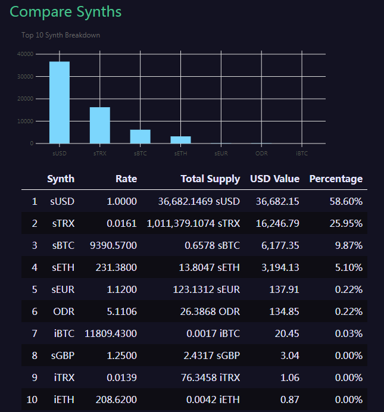This screenshot has width=384, height=412.
Task: Select the sETH chart bar
Action: [x=181, y=140]
